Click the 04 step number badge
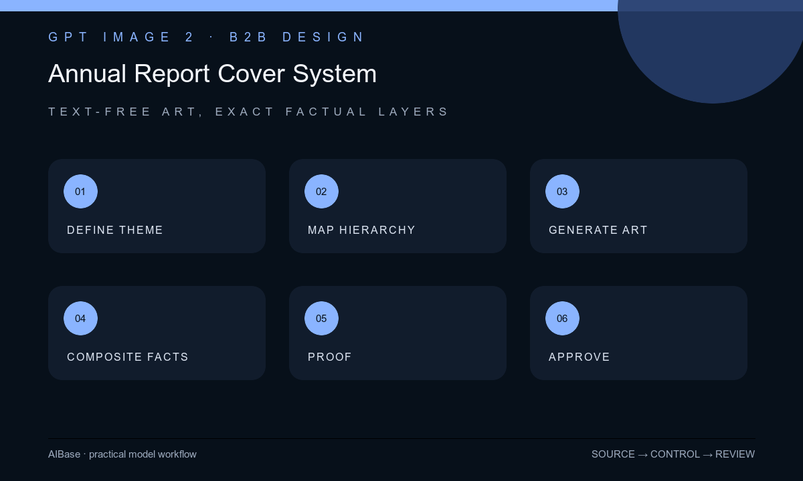 pos(80,319)
